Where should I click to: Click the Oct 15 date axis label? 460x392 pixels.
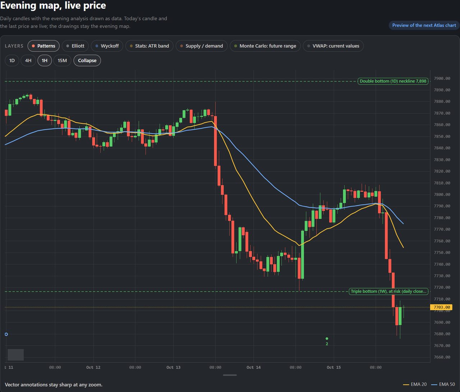click(x=334, y=367)
